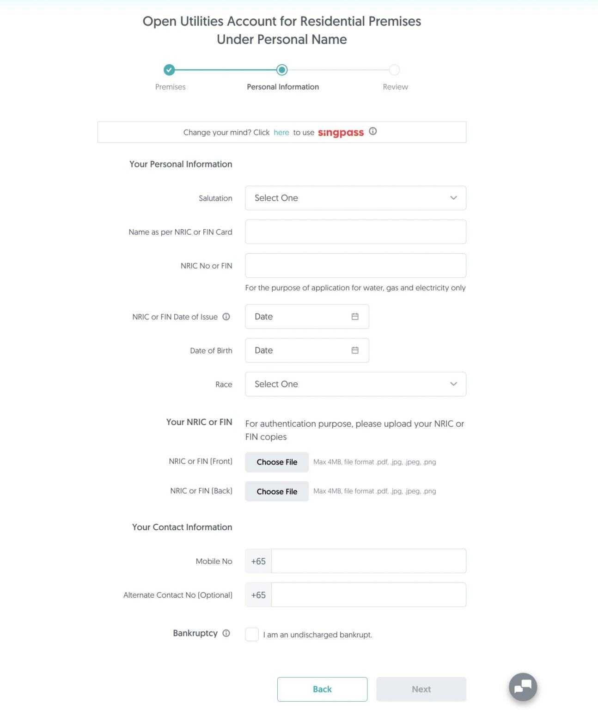Select the Personal Information step circle
Viewport: 598px width, 710px height.
282,70
